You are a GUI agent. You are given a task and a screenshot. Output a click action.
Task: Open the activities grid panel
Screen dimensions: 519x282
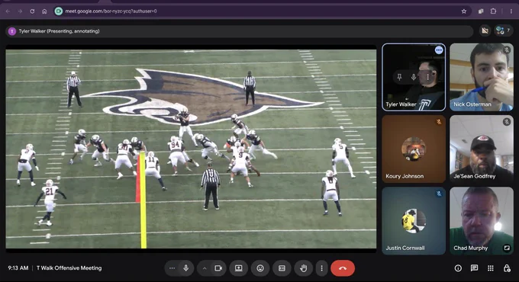coord(491,268)
